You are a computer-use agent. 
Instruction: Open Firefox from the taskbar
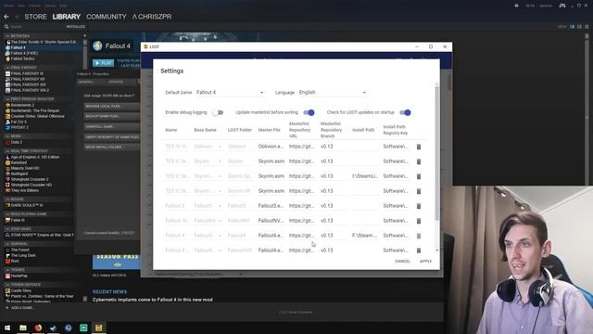38,328
